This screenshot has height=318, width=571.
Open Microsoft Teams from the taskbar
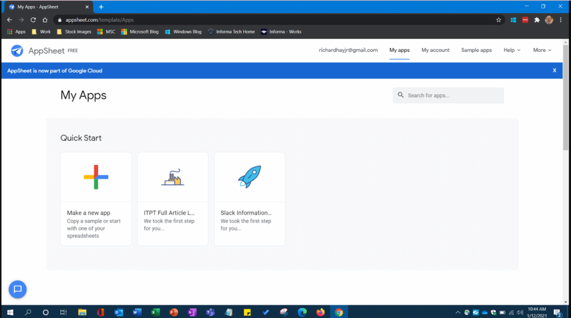(x=210, y=312)
